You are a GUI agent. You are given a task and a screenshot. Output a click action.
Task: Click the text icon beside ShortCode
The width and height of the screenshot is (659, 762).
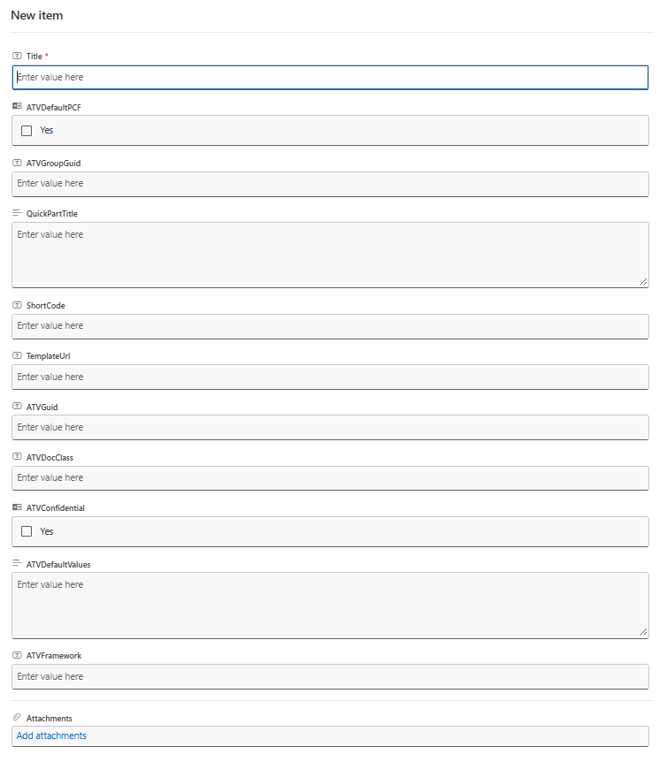click(x=17, y=305)
